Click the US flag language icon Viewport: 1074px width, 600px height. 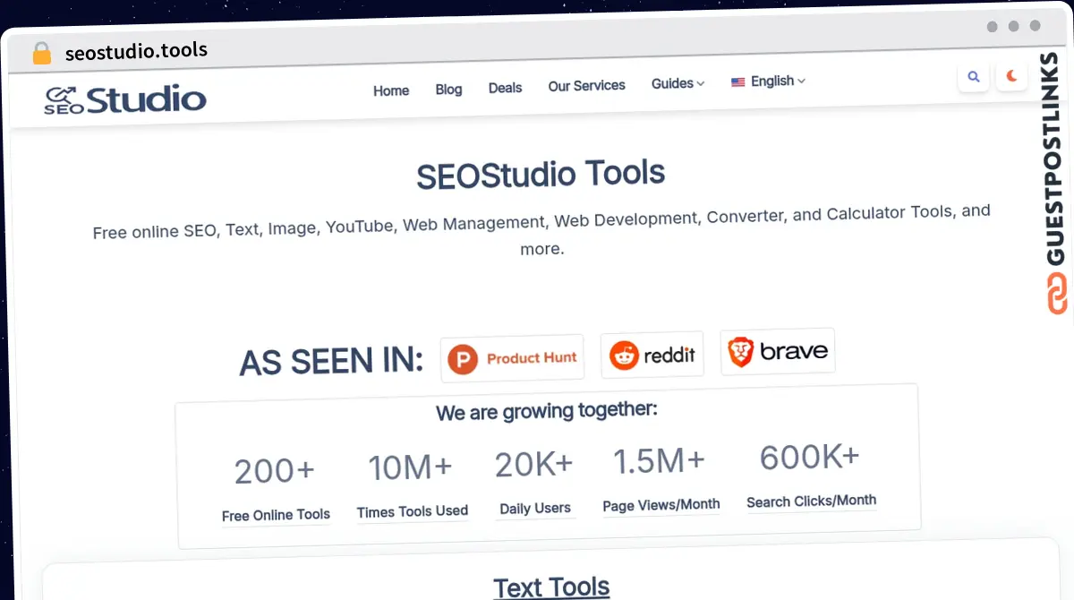click(738, 82)
